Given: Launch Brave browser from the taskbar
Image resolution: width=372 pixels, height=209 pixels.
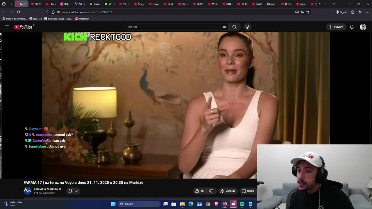Looking at the screenshot, I should [x=216, y=204].
